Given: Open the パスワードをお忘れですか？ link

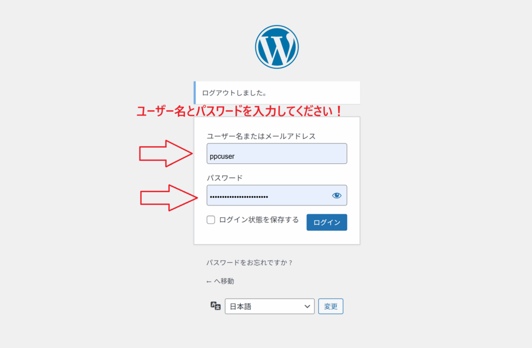Looking at the screenshot, I should [x=249, y=263].
